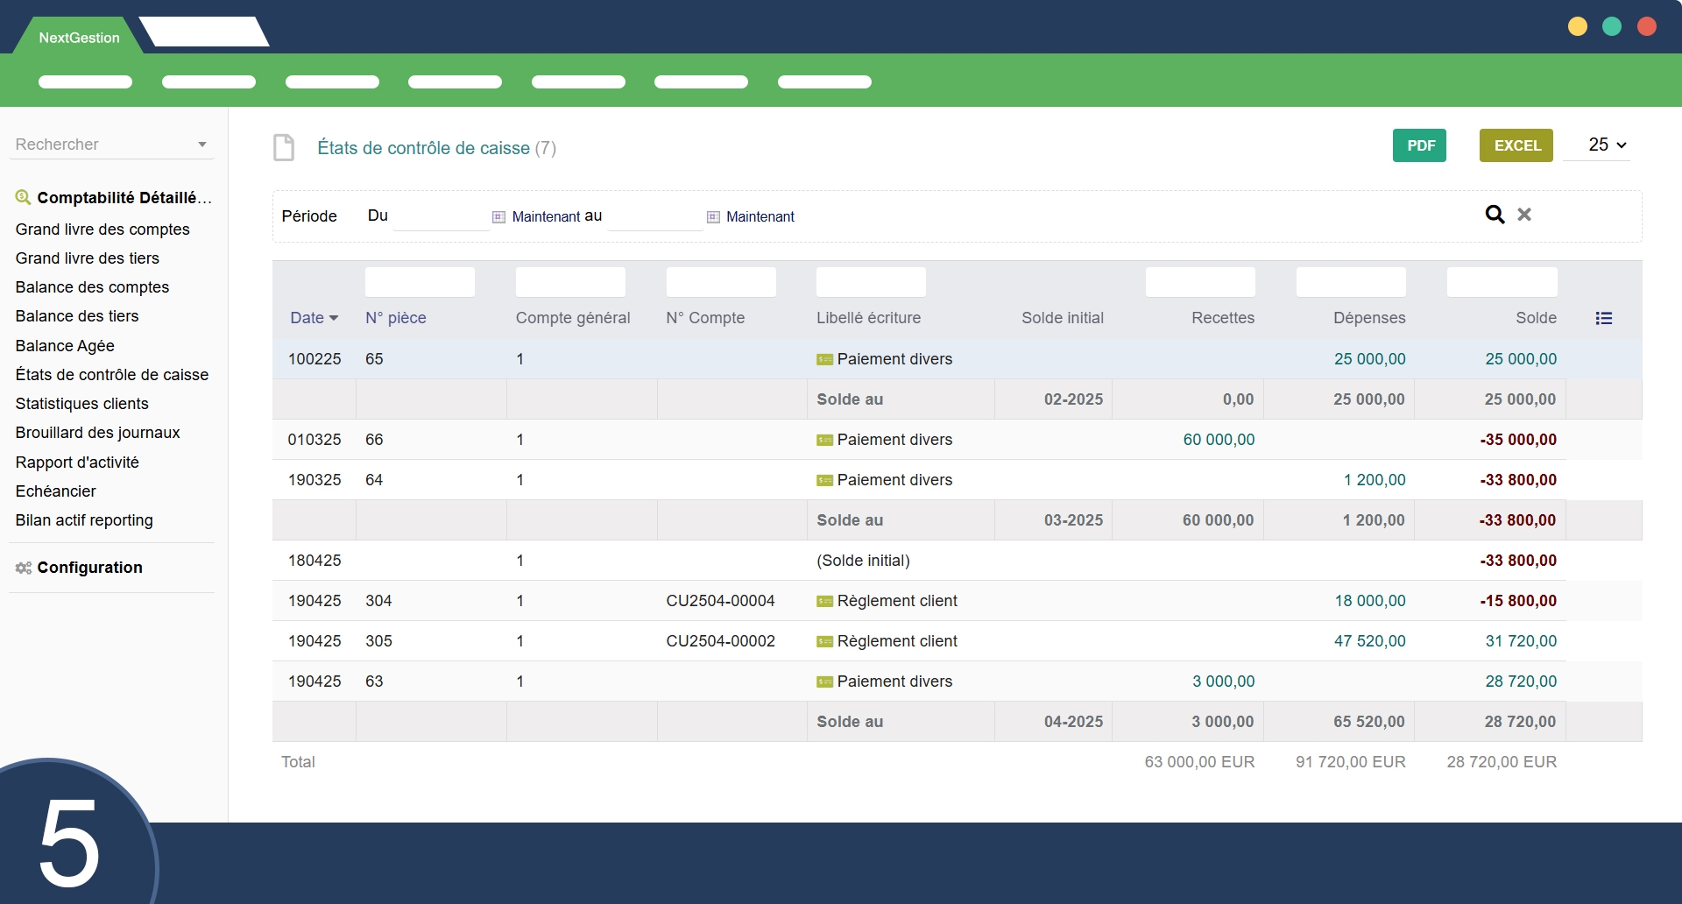Open the column list options icon
This screenshot has height=904, width=1682.
[1603, 318]
